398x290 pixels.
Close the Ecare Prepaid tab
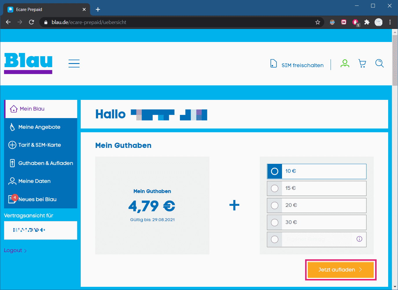point(84,10)
